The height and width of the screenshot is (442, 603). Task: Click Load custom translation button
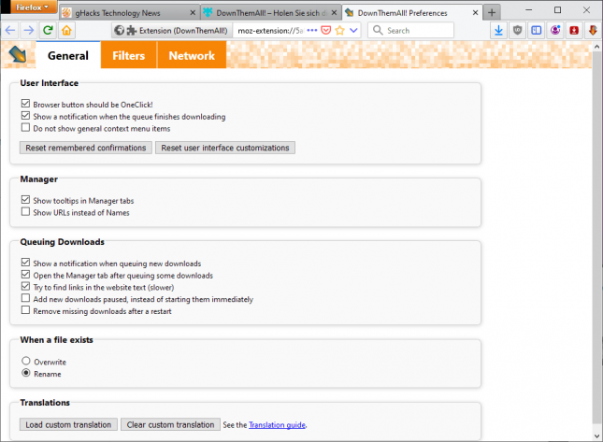pyautogui.click(x=68, y=424)
